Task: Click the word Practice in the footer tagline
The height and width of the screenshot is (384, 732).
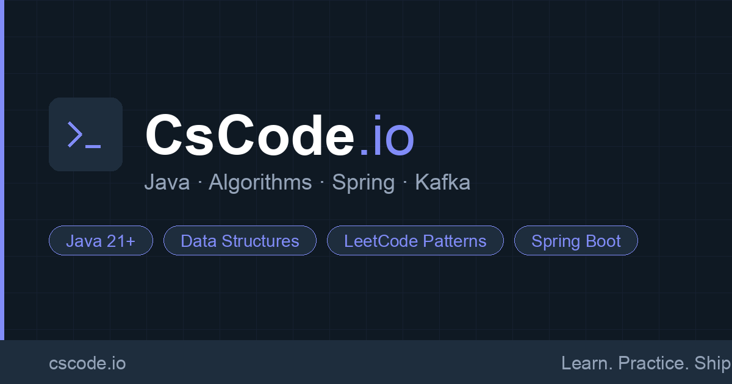Action: click(652, 363)
